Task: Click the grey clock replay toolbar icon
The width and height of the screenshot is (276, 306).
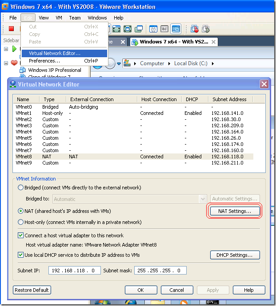Action: pos(206,29)
